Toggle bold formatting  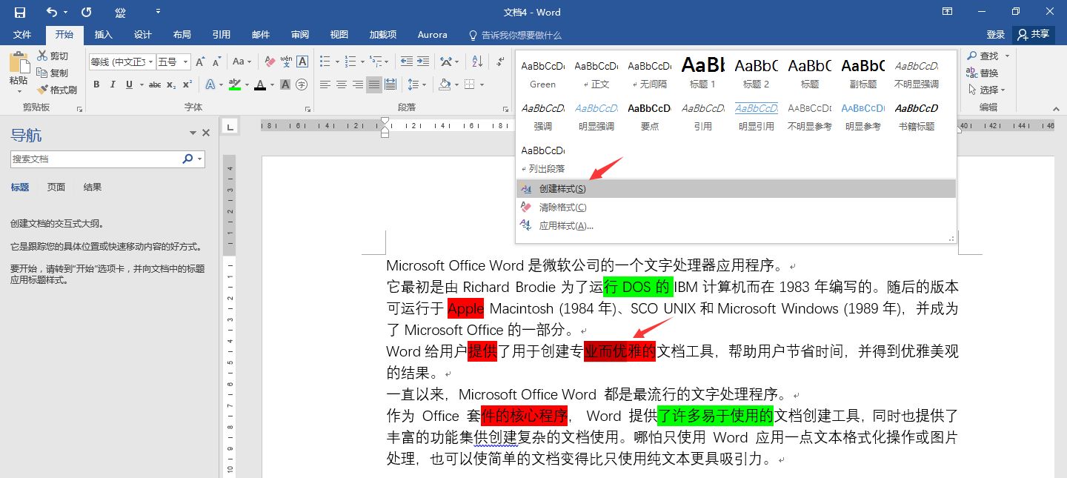[x=96, y=84]
